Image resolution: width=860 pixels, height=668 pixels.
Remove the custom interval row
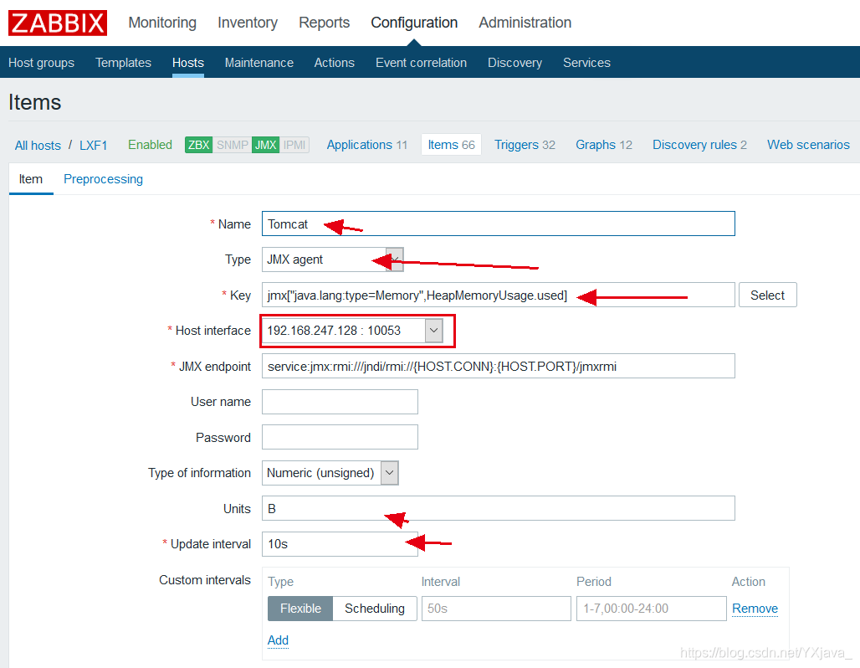pyautogui.click(x=755, y=609)
